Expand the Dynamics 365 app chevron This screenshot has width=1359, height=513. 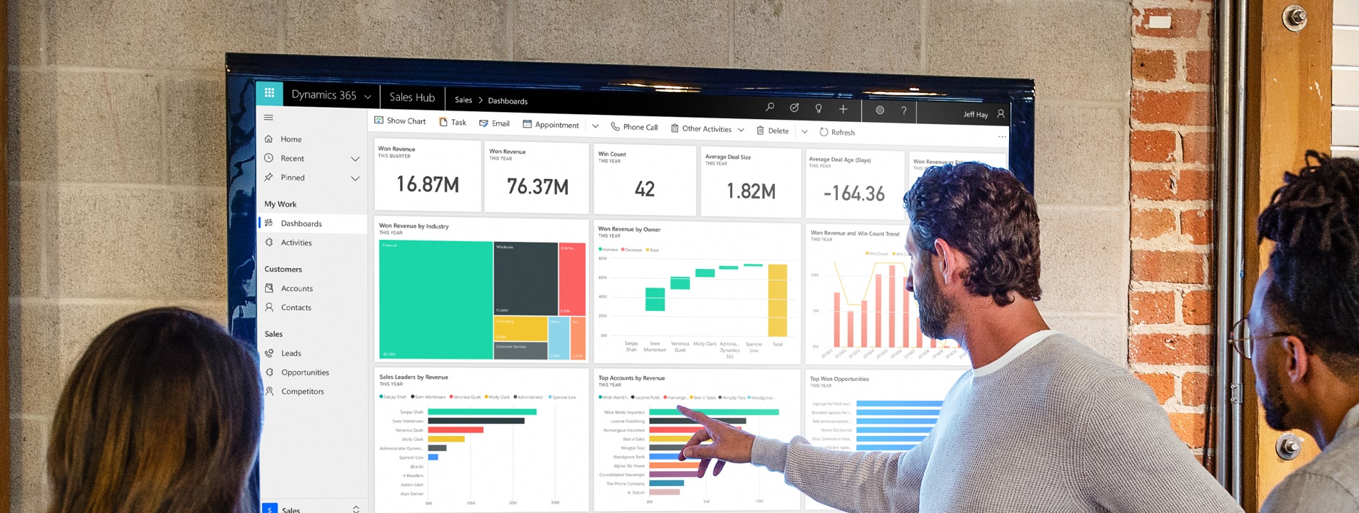(x=368, y=96)
